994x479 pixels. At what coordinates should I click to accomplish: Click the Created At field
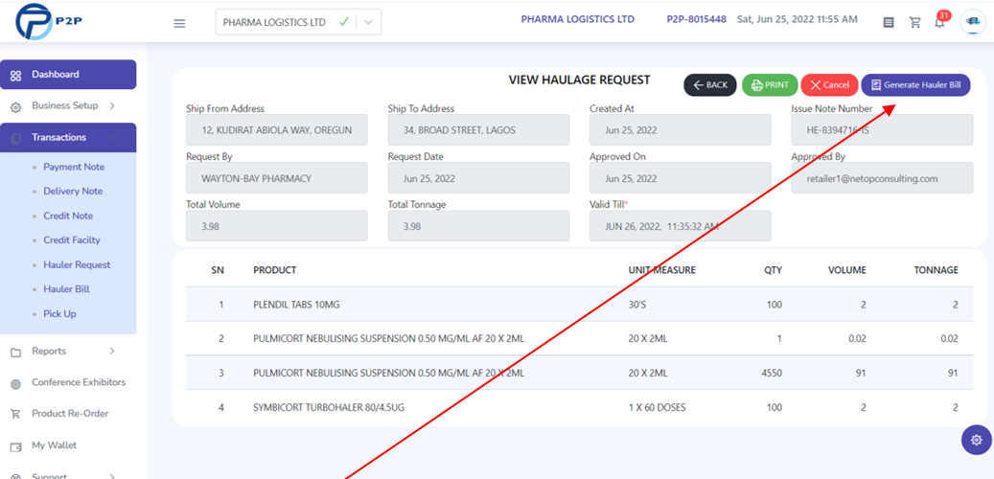681,130
